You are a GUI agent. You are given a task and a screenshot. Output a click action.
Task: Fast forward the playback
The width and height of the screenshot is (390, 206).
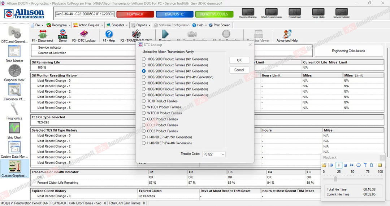[352, 165]
